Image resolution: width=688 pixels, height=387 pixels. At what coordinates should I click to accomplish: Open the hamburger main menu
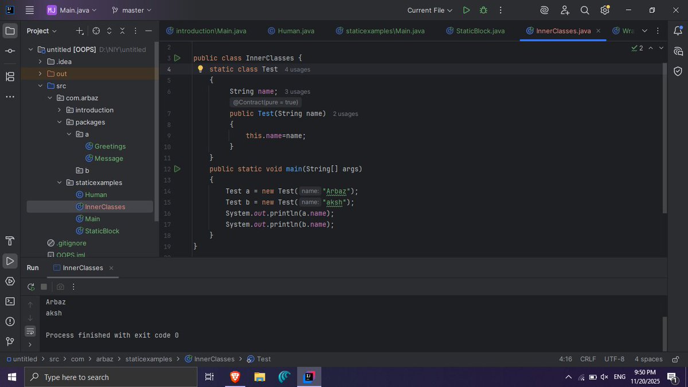(x=30, y=10)
